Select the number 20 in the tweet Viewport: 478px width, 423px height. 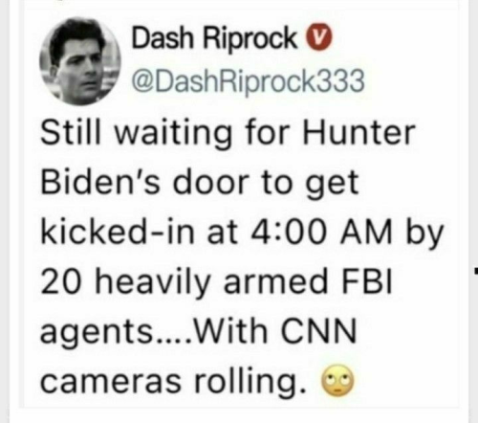click(x=60, y=280)
